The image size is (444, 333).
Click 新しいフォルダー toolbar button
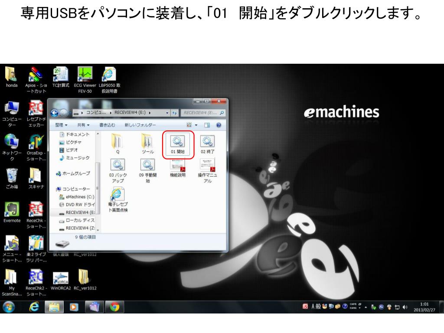140,125
